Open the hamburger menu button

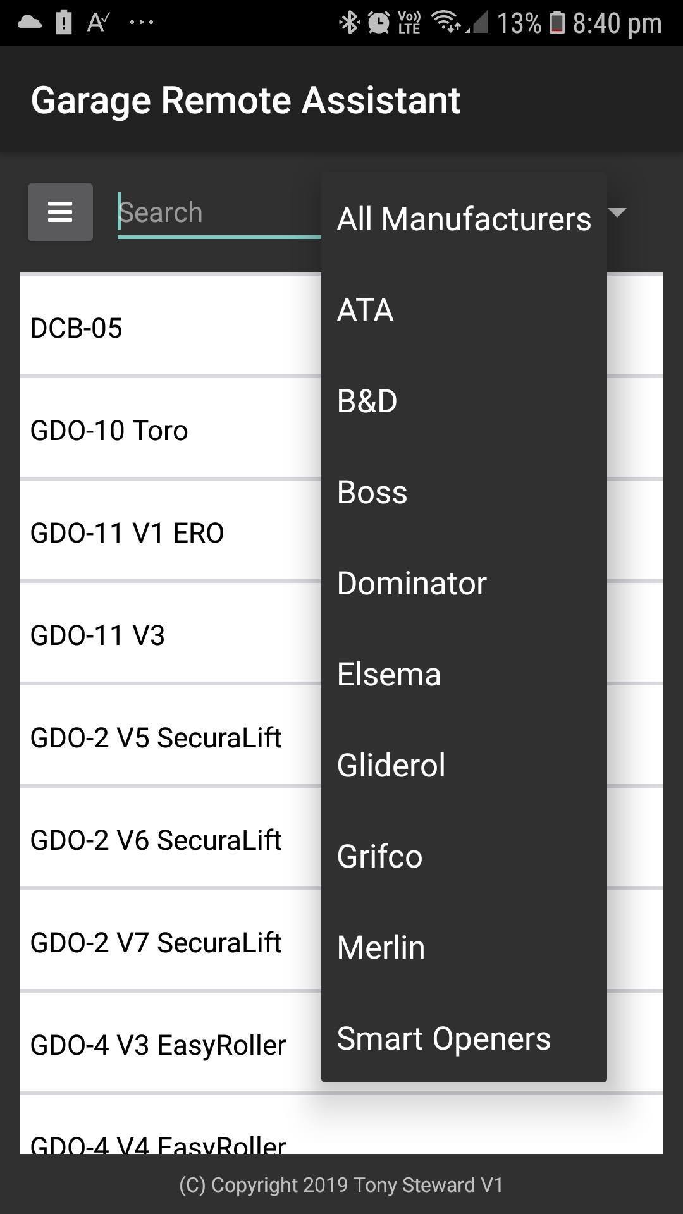click(60, 212)
